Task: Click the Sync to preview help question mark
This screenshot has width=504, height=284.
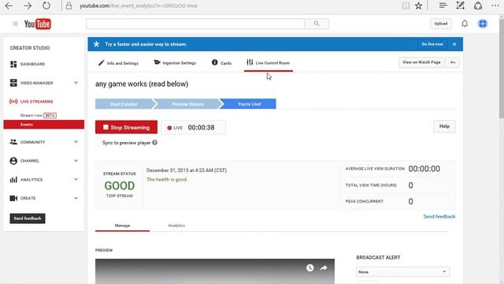Action: 155,143
